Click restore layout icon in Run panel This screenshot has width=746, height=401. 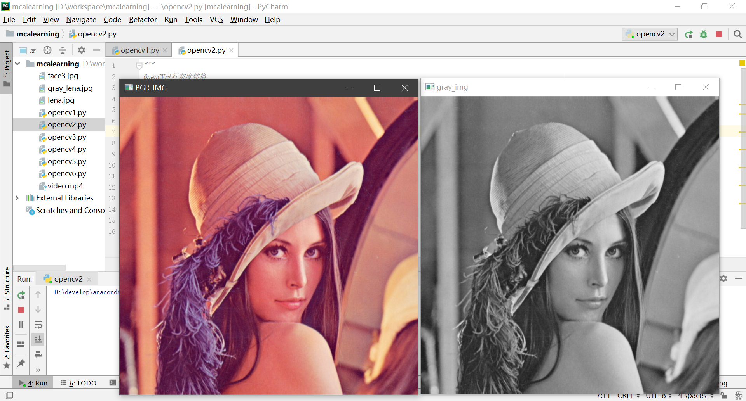point(21,344)
